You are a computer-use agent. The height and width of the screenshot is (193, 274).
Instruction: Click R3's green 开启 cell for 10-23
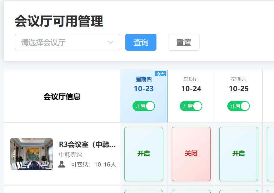(144, 154)
